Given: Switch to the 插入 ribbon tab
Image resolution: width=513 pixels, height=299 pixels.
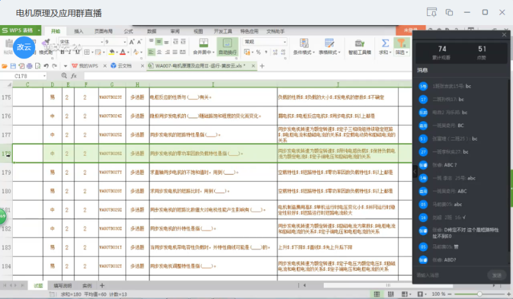Looking at the screenshot, I should click(78, 31).
